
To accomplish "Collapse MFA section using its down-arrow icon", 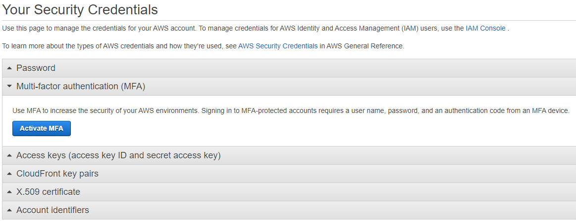I will coord(9,87).
